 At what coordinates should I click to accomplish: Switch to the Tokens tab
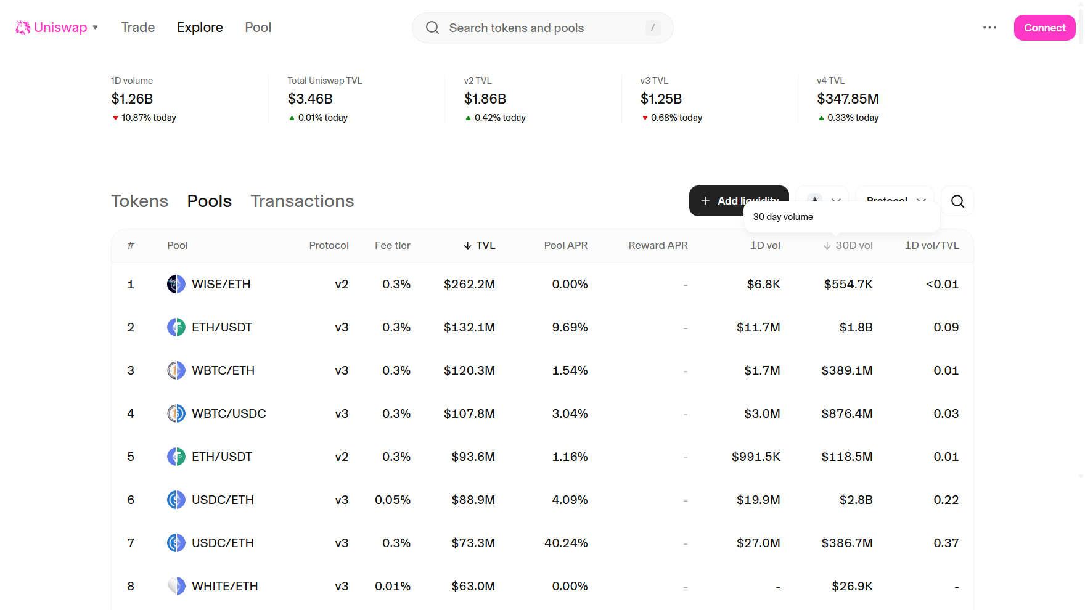139,201
